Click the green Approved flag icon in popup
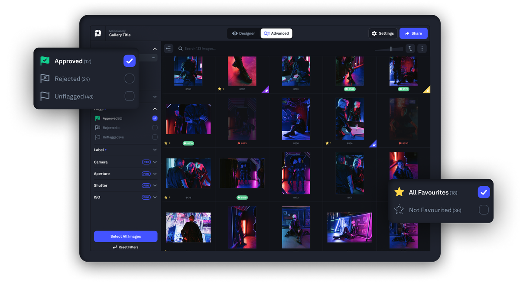Screen dimensions: 520x282 pyautogui.click(x=45, y=61)
